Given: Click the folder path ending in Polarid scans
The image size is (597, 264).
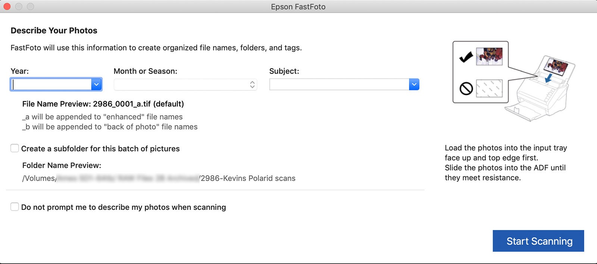Looking at the screenshot, I should pos(159,178).
